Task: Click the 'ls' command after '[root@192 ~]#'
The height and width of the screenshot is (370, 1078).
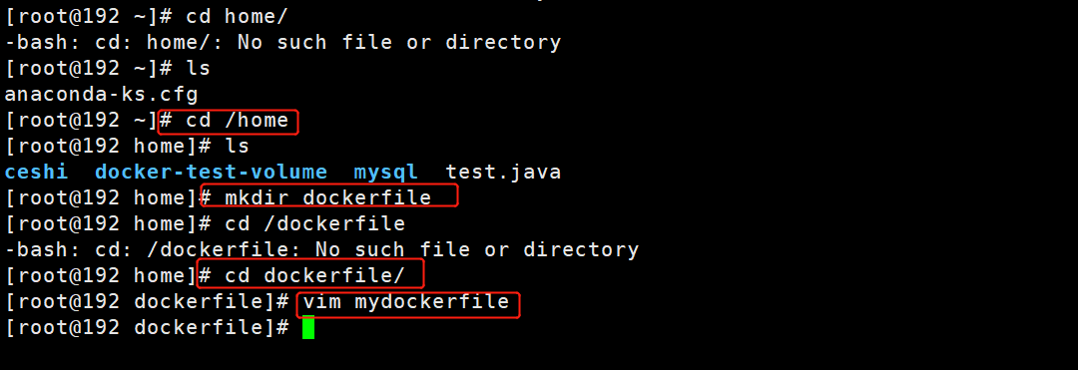Action: (198, 68)
